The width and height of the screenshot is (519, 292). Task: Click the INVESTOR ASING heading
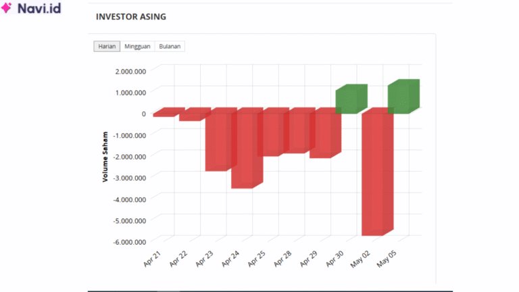pos(131,16)
